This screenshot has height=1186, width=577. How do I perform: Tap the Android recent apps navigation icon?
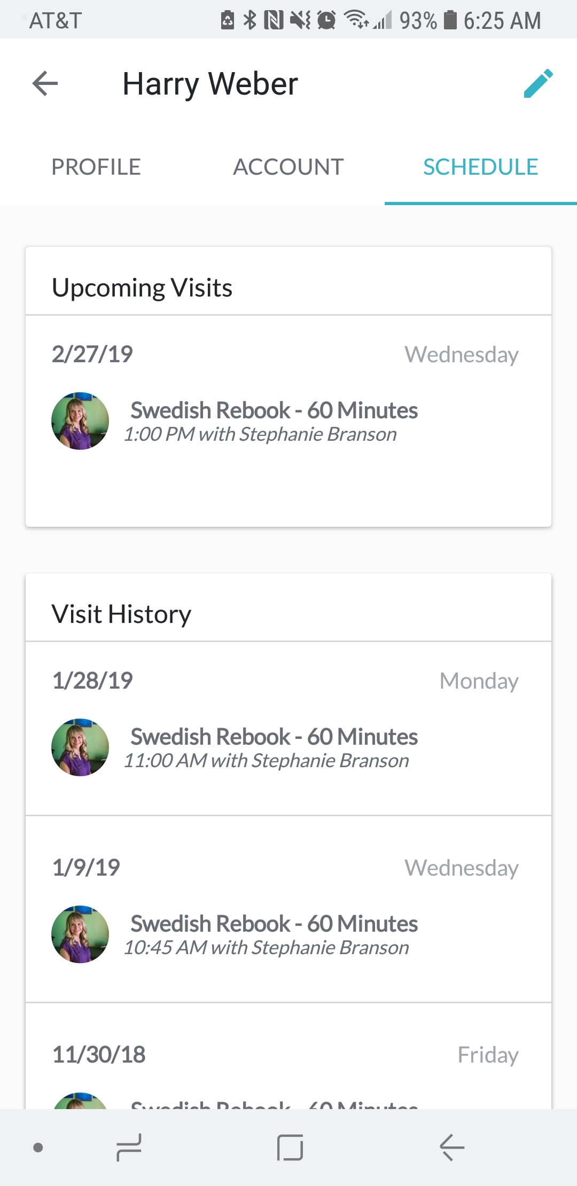pyautogui.click(x=129, y=1148)
